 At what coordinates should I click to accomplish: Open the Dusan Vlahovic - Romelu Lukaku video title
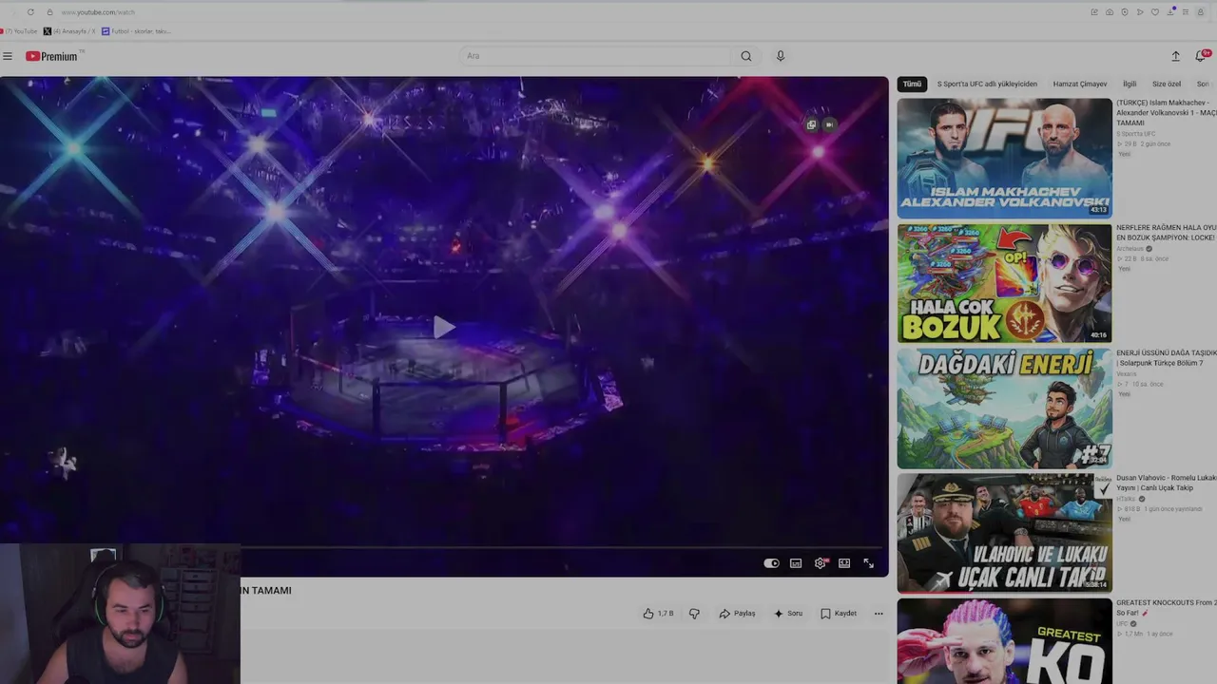click(x=1167, y=483)
